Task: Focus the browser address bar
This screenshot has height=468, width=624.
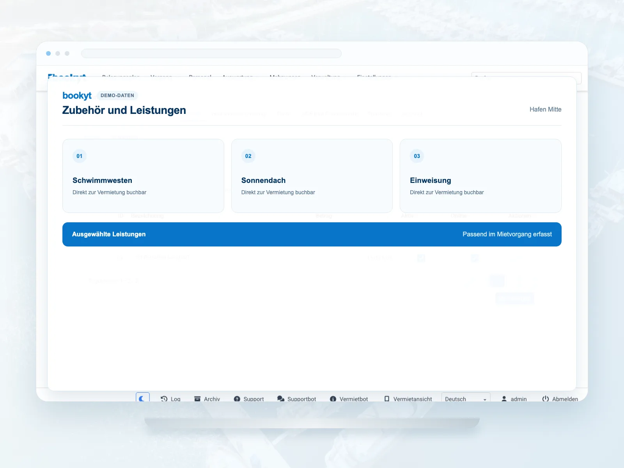Action: tap(211, 53)
